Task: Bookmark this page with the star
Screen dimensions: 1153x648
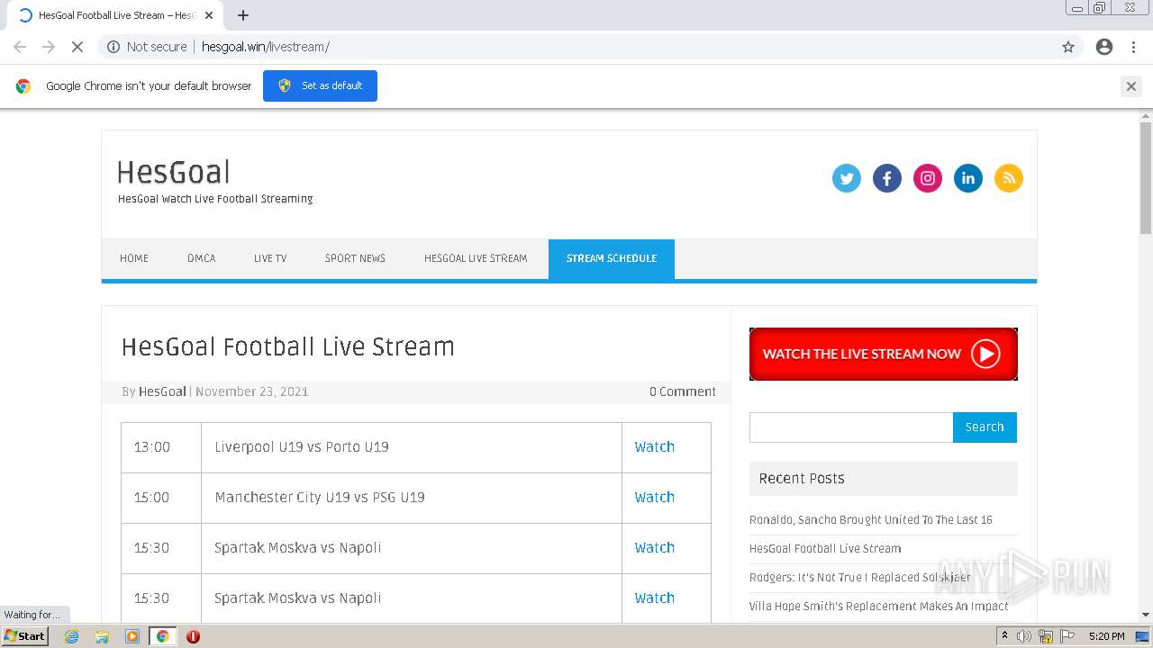Action: 1068,47
